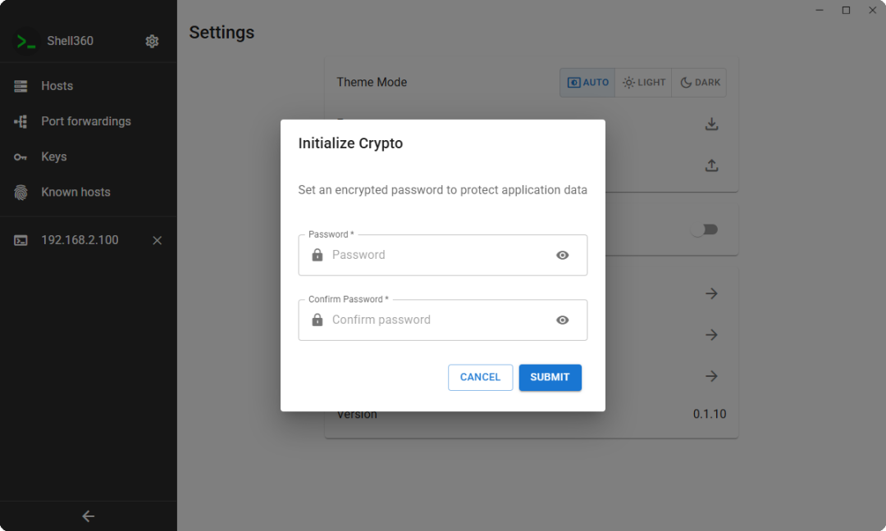
Task: Click the lock icon in Confirm Password field
Action: coord(317,320)
